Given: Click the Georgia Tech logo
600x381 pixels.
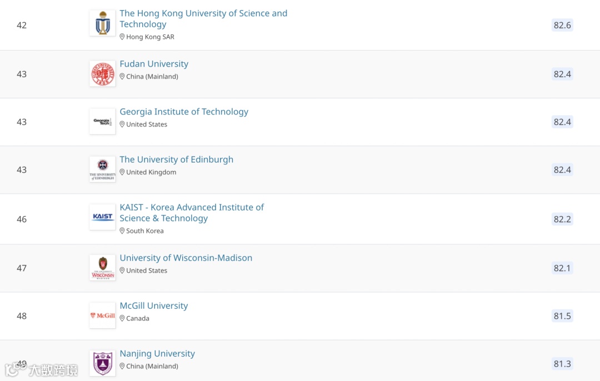Looking at the screenshot, I should coord(103,122).
